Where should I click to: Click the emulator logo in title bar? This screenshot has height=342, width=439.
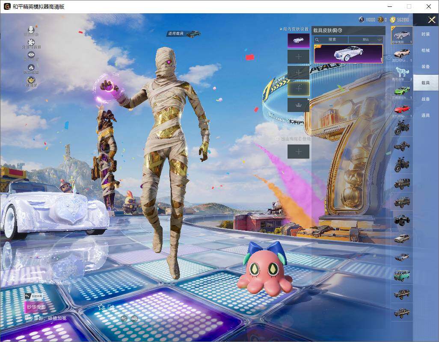(x=7, y=6)
